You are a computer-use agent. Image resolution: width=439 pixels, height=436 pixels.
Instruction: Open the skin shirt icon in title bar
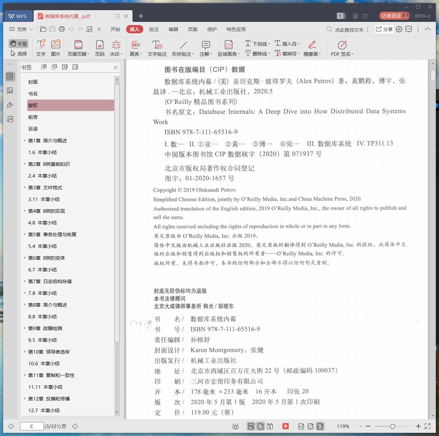point(365,16)
